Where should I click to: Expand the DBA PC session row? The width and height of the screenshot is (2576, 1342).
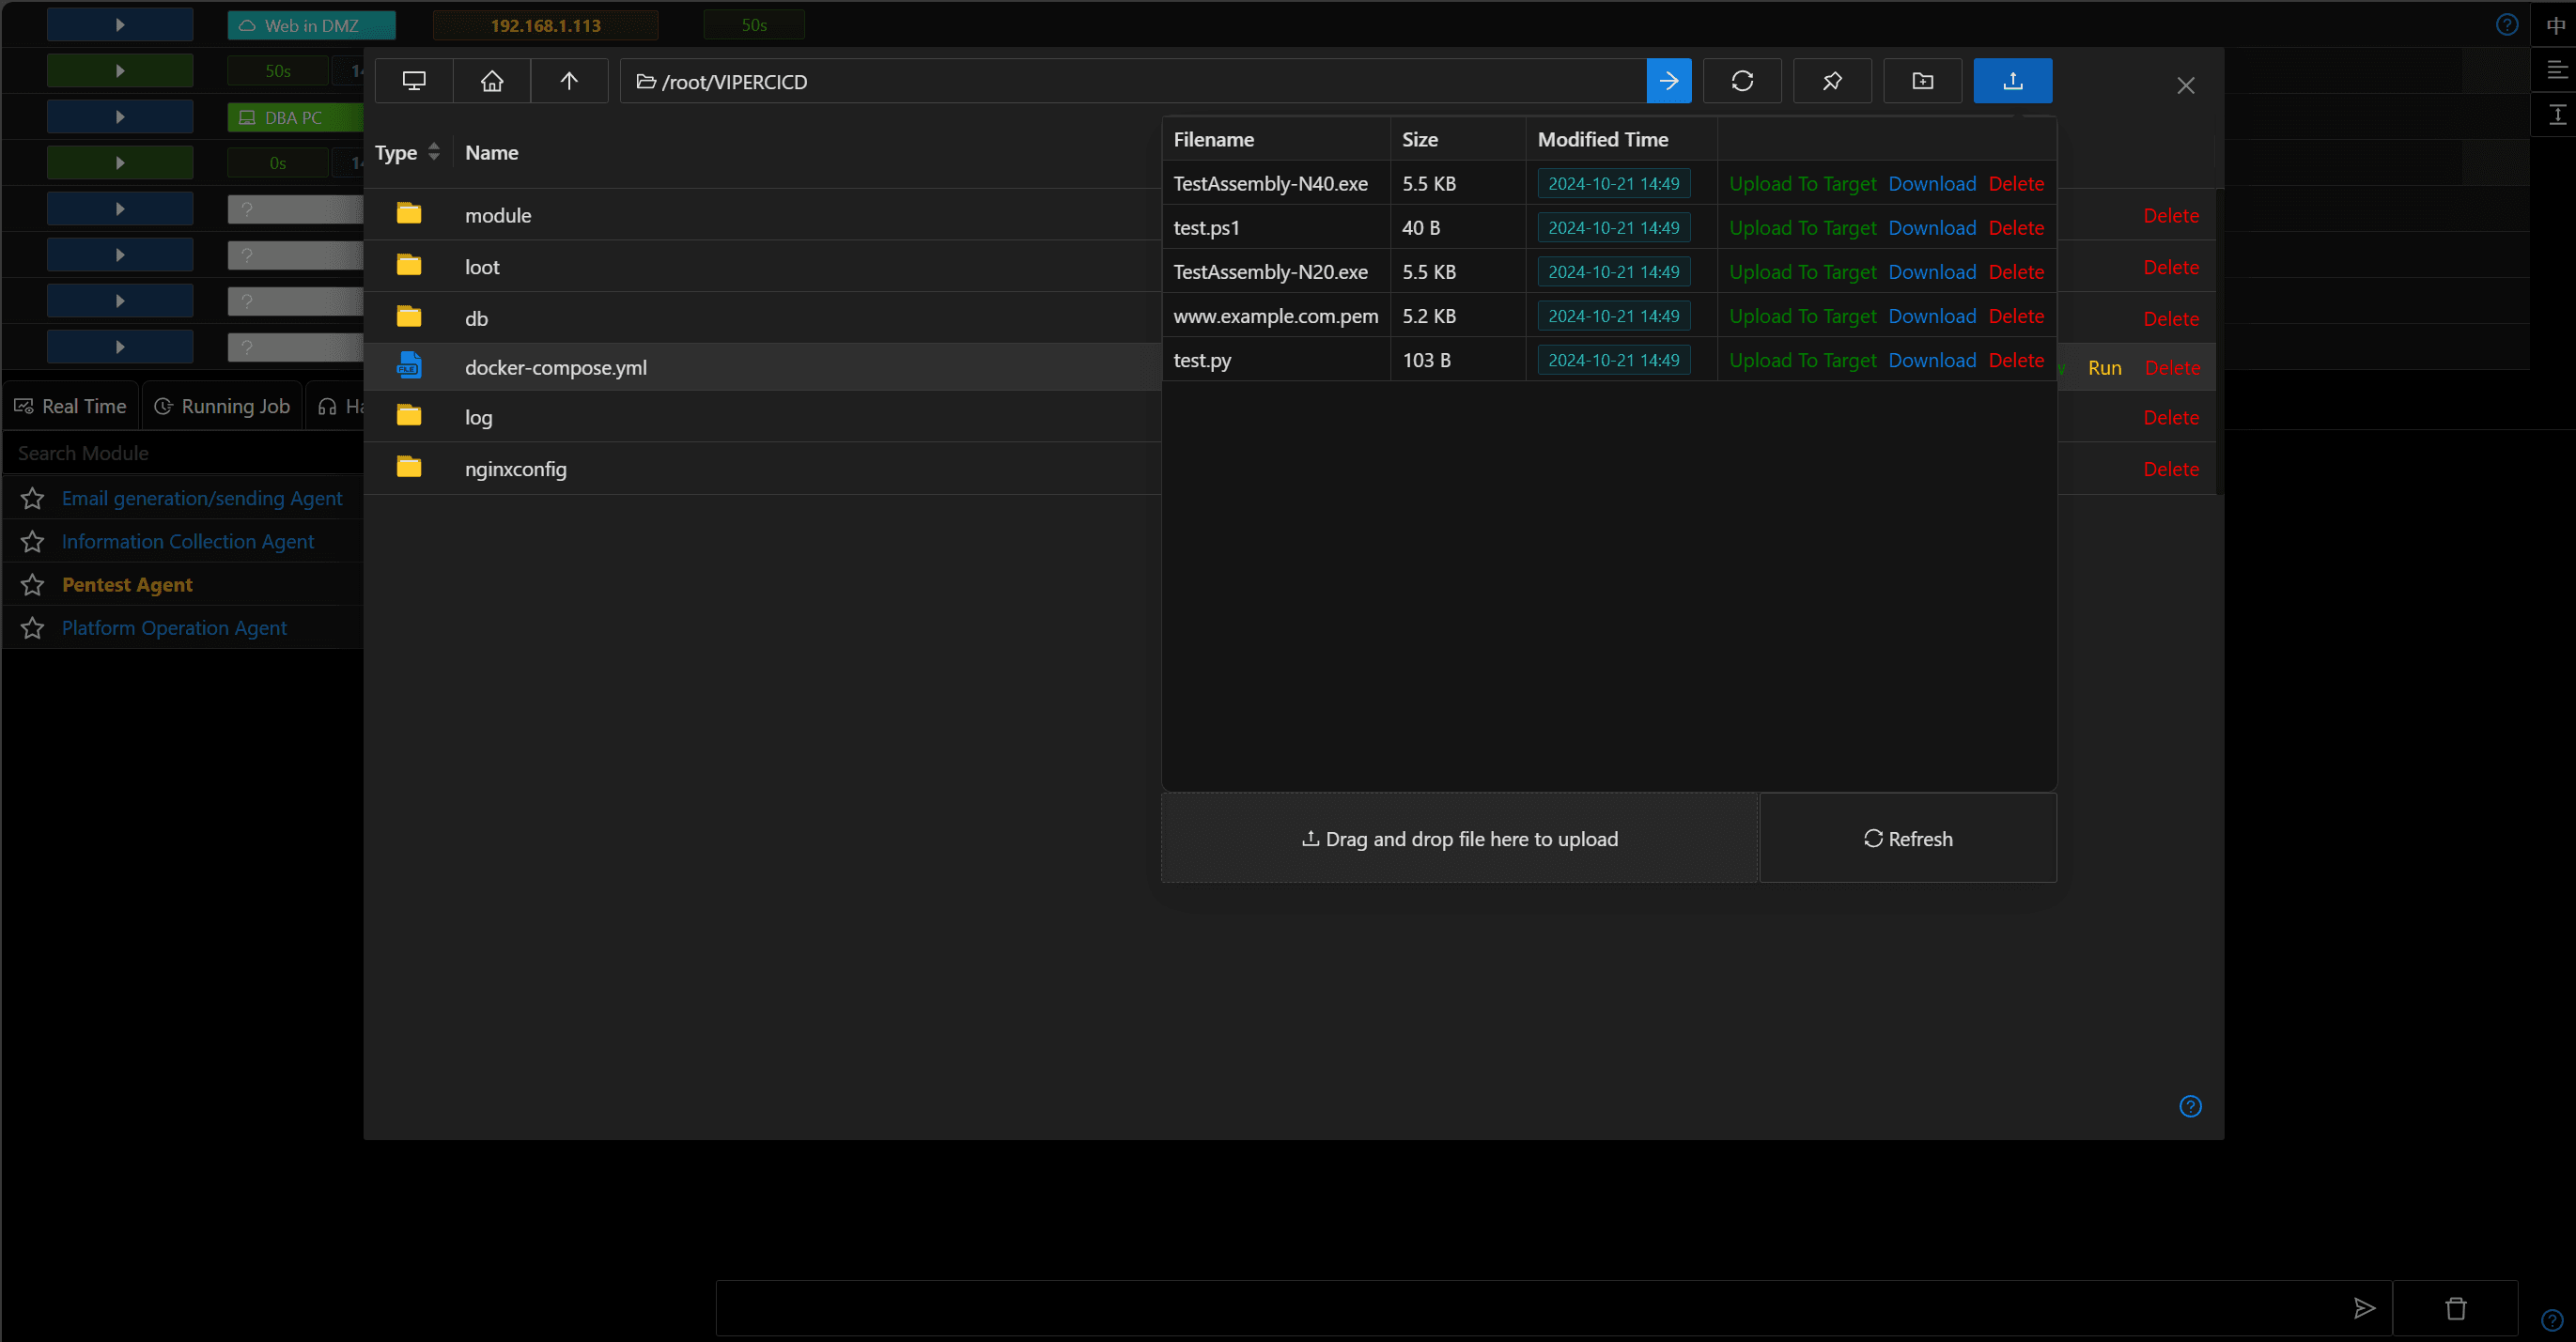(120, 117)
